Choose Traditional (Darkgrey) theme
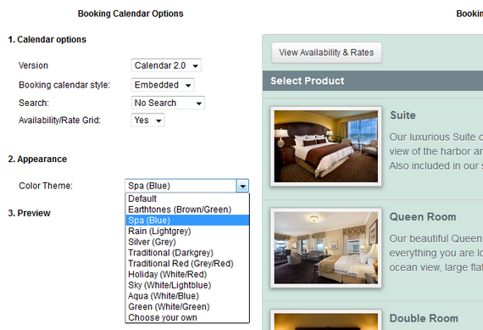This screenshot has height=330, width=483. tap(187, 253)
